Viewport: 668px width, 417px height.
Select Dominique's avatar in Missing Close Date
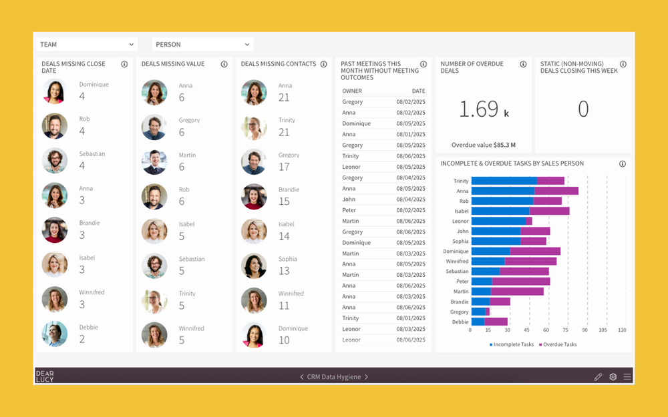coord(55,91)
